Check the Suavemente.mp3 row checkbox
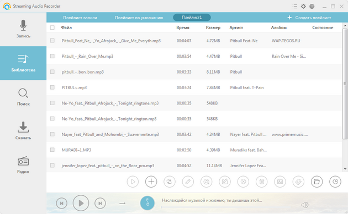 coord(52,134)
